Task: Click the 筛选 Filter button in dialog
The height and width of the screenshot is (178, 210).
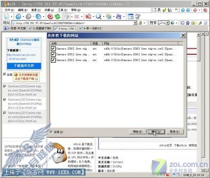Action: click(x=137, y=131)
